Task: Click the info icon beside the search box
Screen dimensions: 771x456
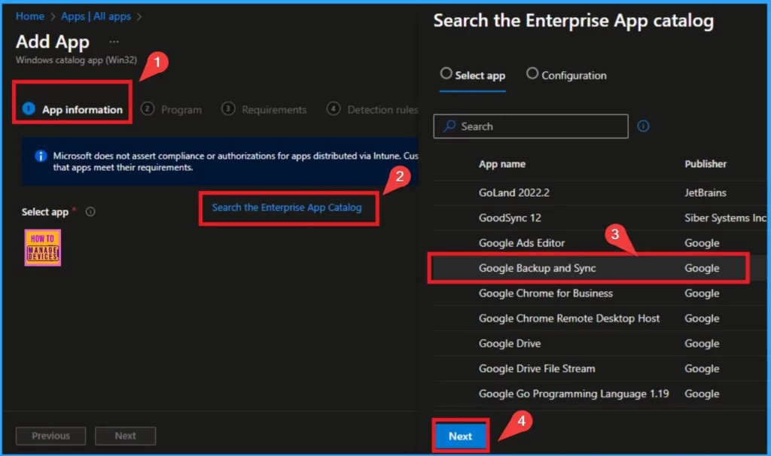Action: click(643, 126)
